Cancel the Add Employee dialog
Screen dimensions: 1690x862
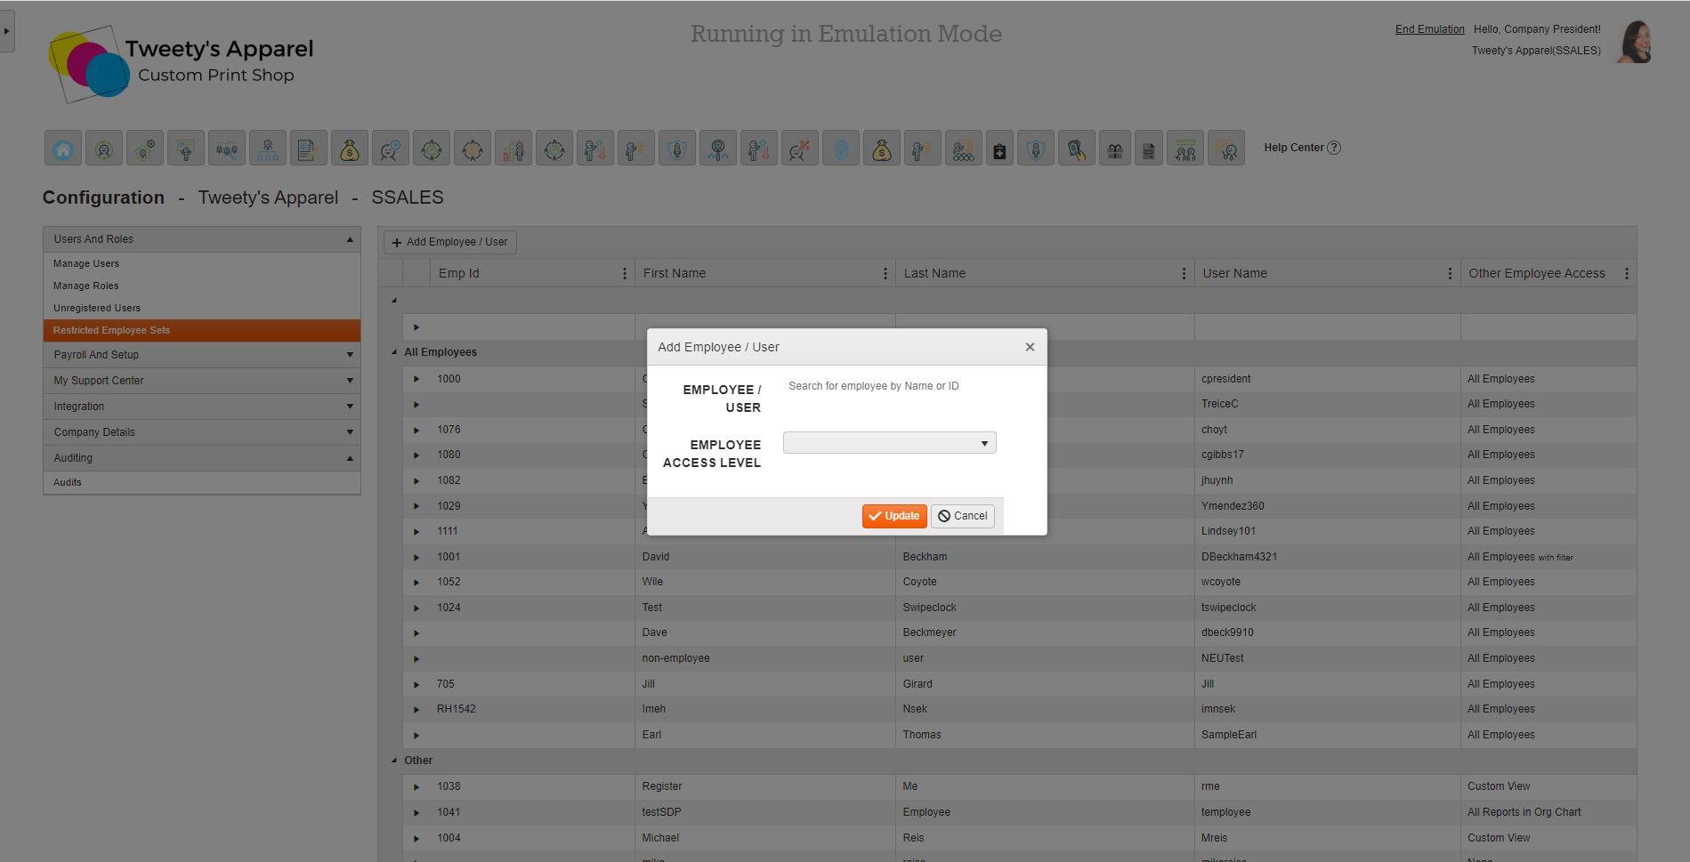(x=963, y=516)
